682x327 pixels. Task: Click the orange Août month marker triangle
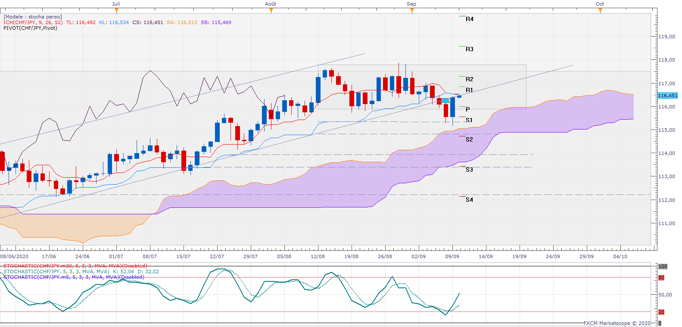pos(271,11)
